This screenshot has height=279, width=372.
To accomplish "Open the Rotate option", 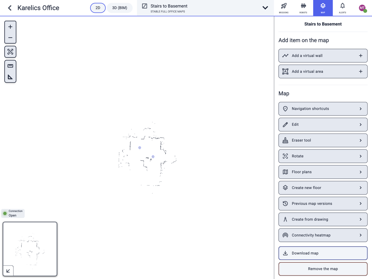I will coord(323,156).
